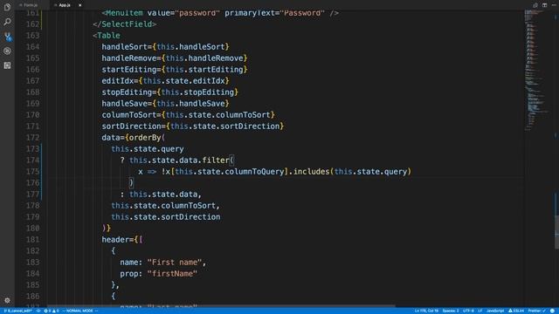Change the LF end-of-line sequence
This screenshot has width=559, height=314.
click(x=480, y=311)
